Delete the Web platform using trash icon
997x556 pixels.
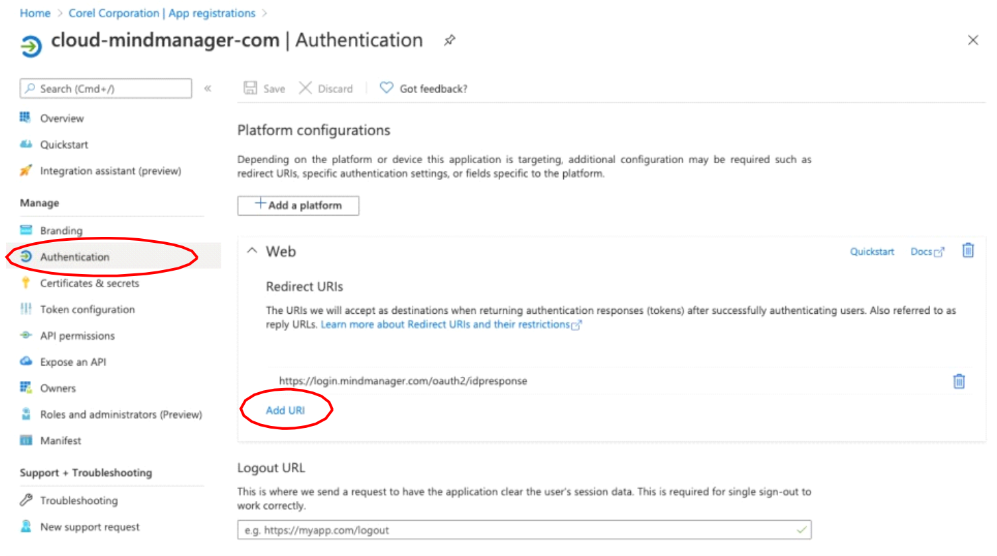coord(968,250)
